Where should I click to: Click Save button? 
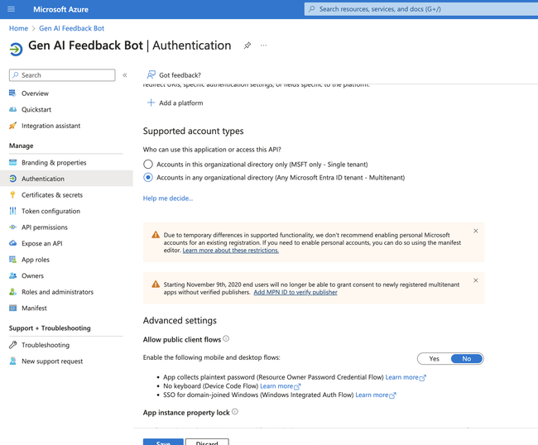click(163, 442)
